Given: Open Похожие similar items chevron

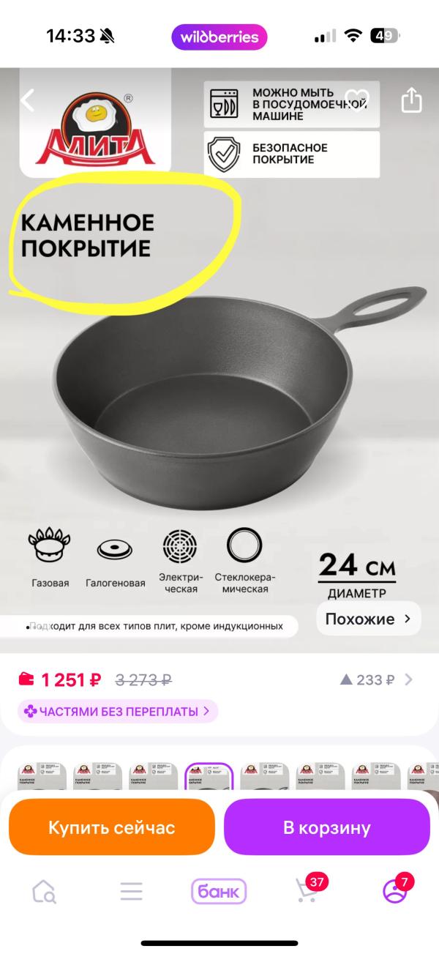Looking at the screenshot, I should tap(369, 619).
